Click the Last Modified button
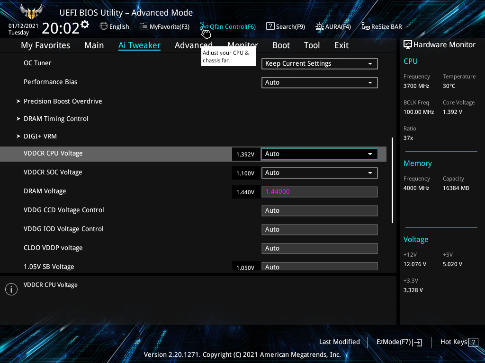This screenshot has width=485, height=363. pyautogui.click(x=339, y=342)
